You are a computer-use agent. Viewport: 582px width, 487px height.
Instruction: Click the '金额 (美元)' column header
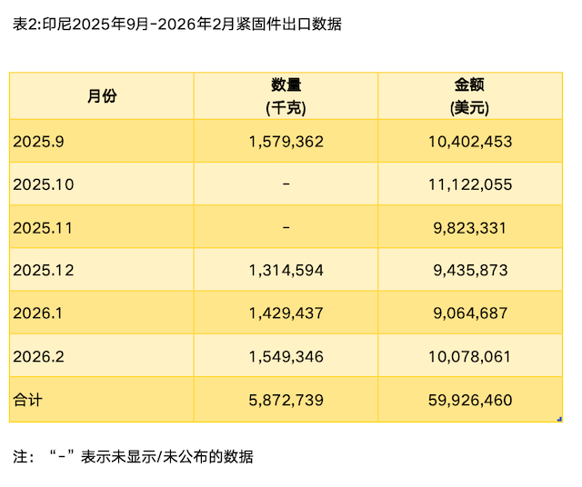tap(470, 96)
